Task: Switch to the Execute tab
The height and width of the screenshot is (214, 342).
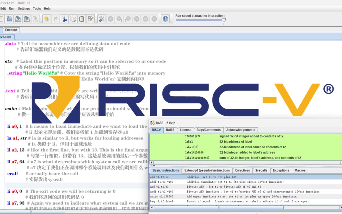Action: pos(11,30)
